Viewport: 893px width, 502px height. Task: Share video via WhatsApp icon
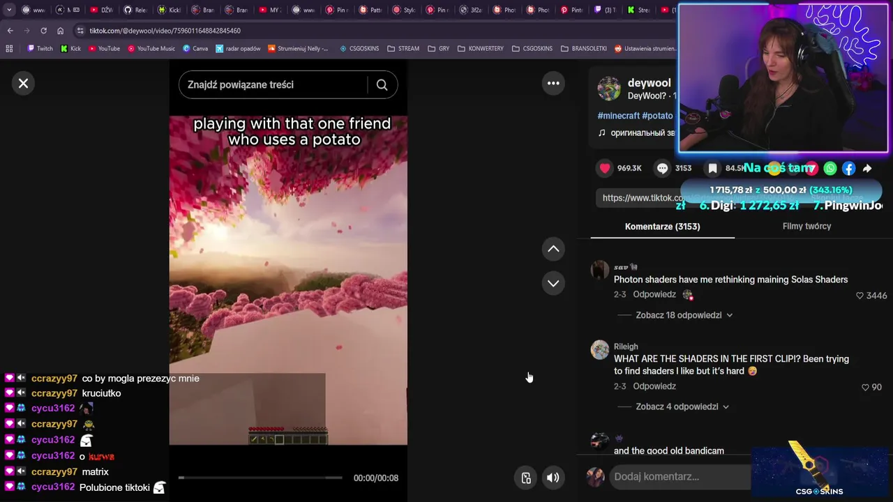(x=830, y=168)
